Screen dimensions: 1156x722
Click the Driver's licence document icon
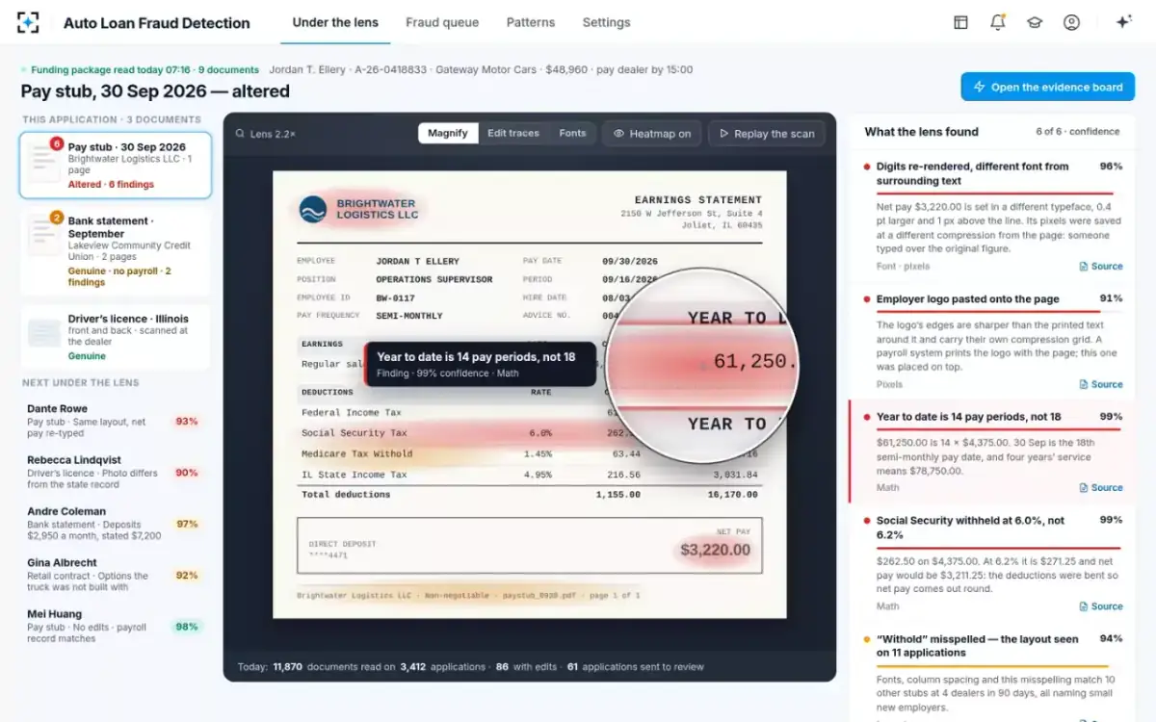44,333
